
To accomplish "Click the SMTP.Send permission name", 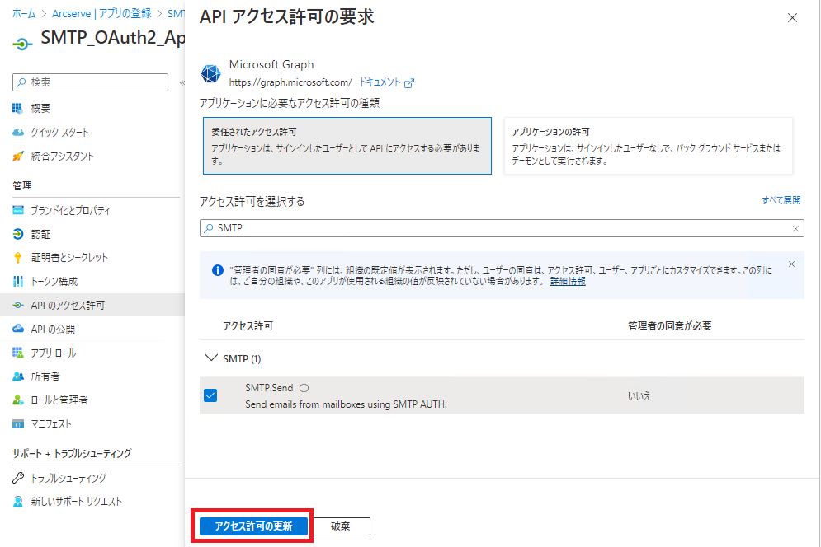I will tap(269, 387).
